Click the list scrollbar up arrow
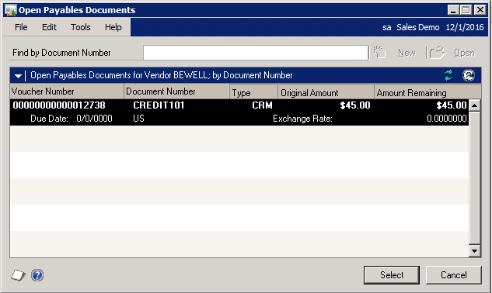 tap(474, 105)
